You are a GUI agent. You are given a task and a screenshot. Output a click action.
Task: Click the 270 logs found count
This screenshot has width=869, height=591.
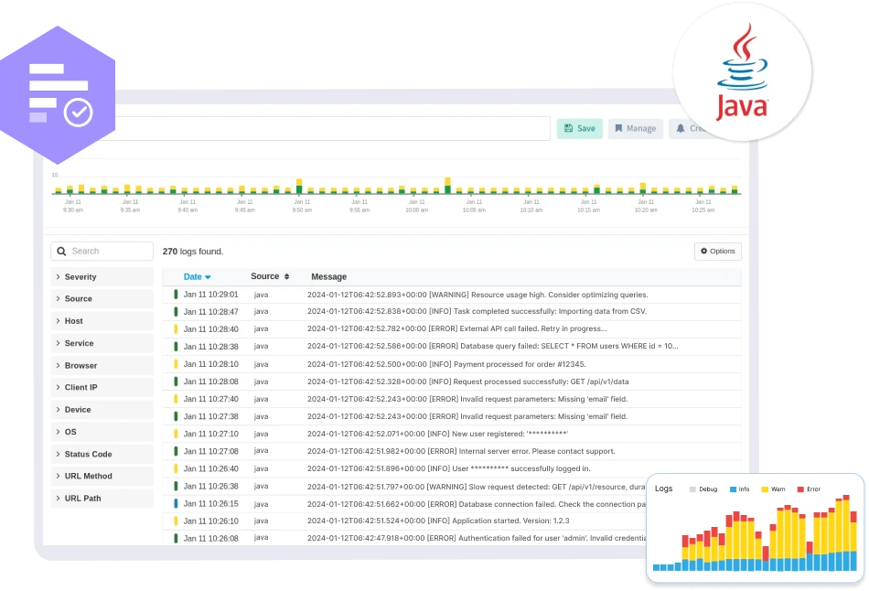coord(193,252)
